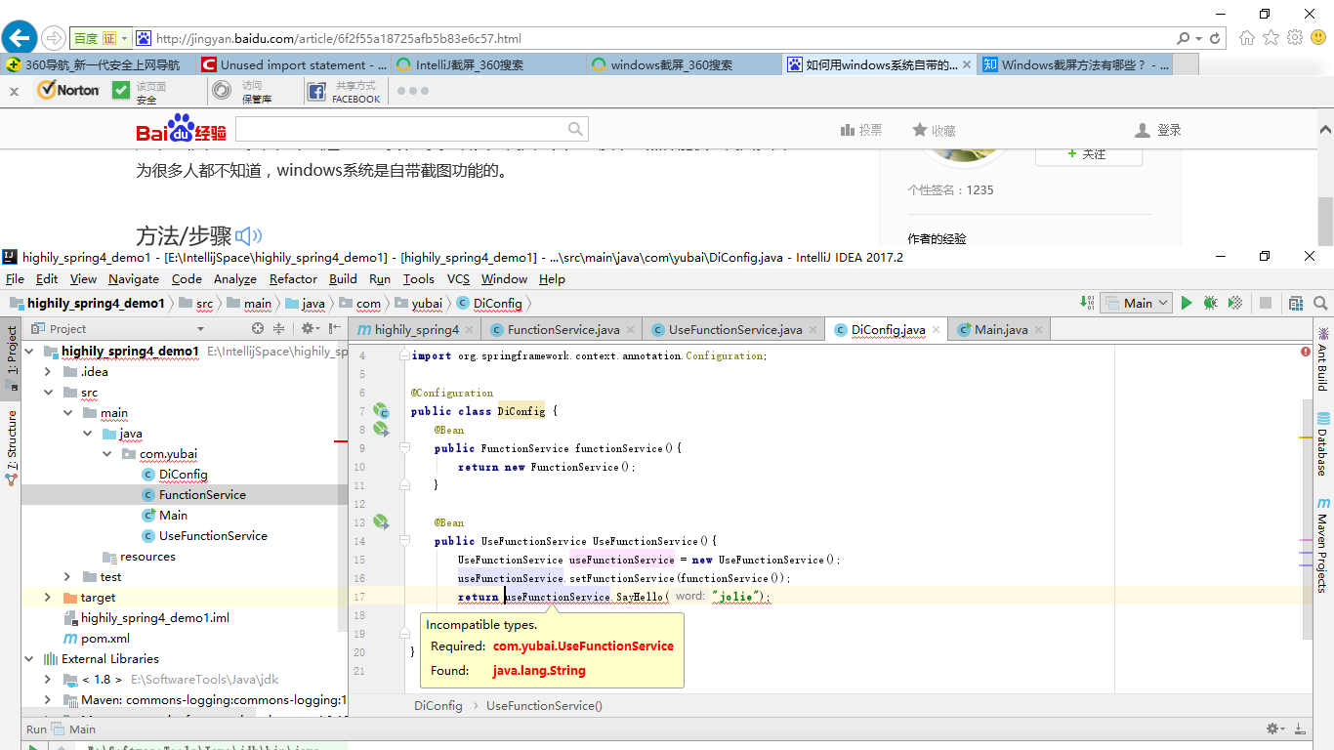The height and width of the screenshot is (750, 1334).
Task: Collapse all icon in Project panel header
Action: coord(278,329)
